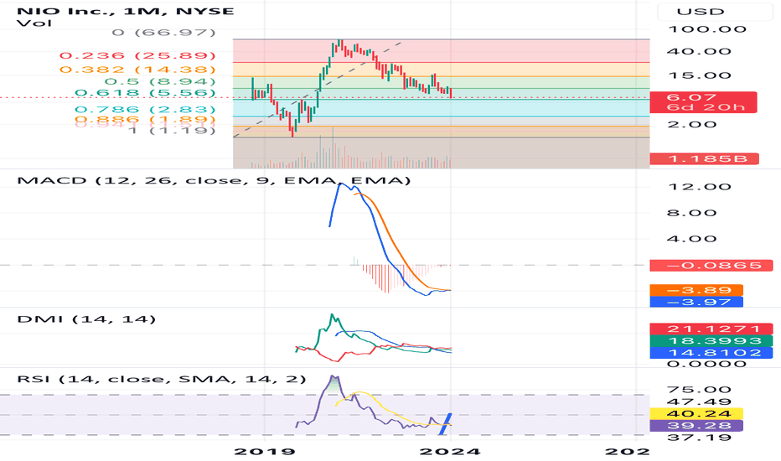Click the green DMI value 18.3993

[x=711, y=341]
